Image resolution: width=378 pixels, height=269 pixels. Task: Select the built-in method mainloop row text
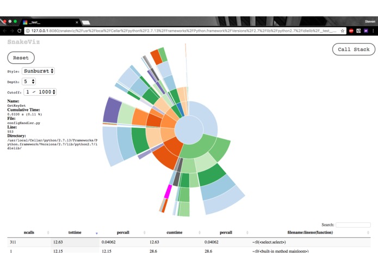[x=280, y=251]
